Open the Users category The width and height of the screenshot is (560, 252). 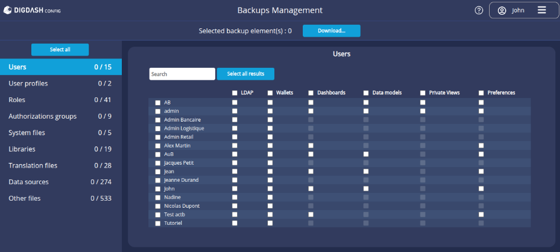tap(61, 67)
